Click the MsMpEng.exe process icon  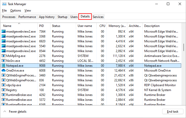4,56
